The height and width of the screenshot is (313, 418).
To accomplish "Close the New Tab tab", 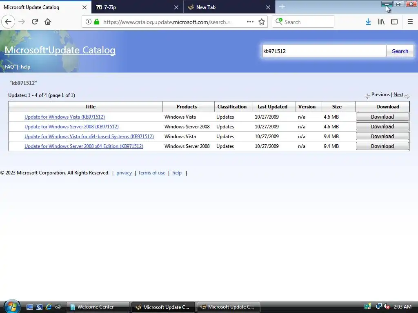I will point(268,7).
